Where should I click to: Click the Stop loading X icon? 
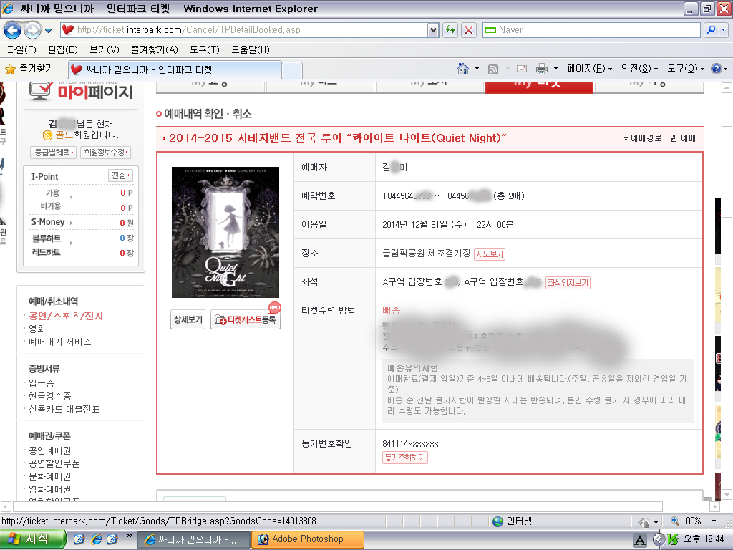[x=469, y=30]
